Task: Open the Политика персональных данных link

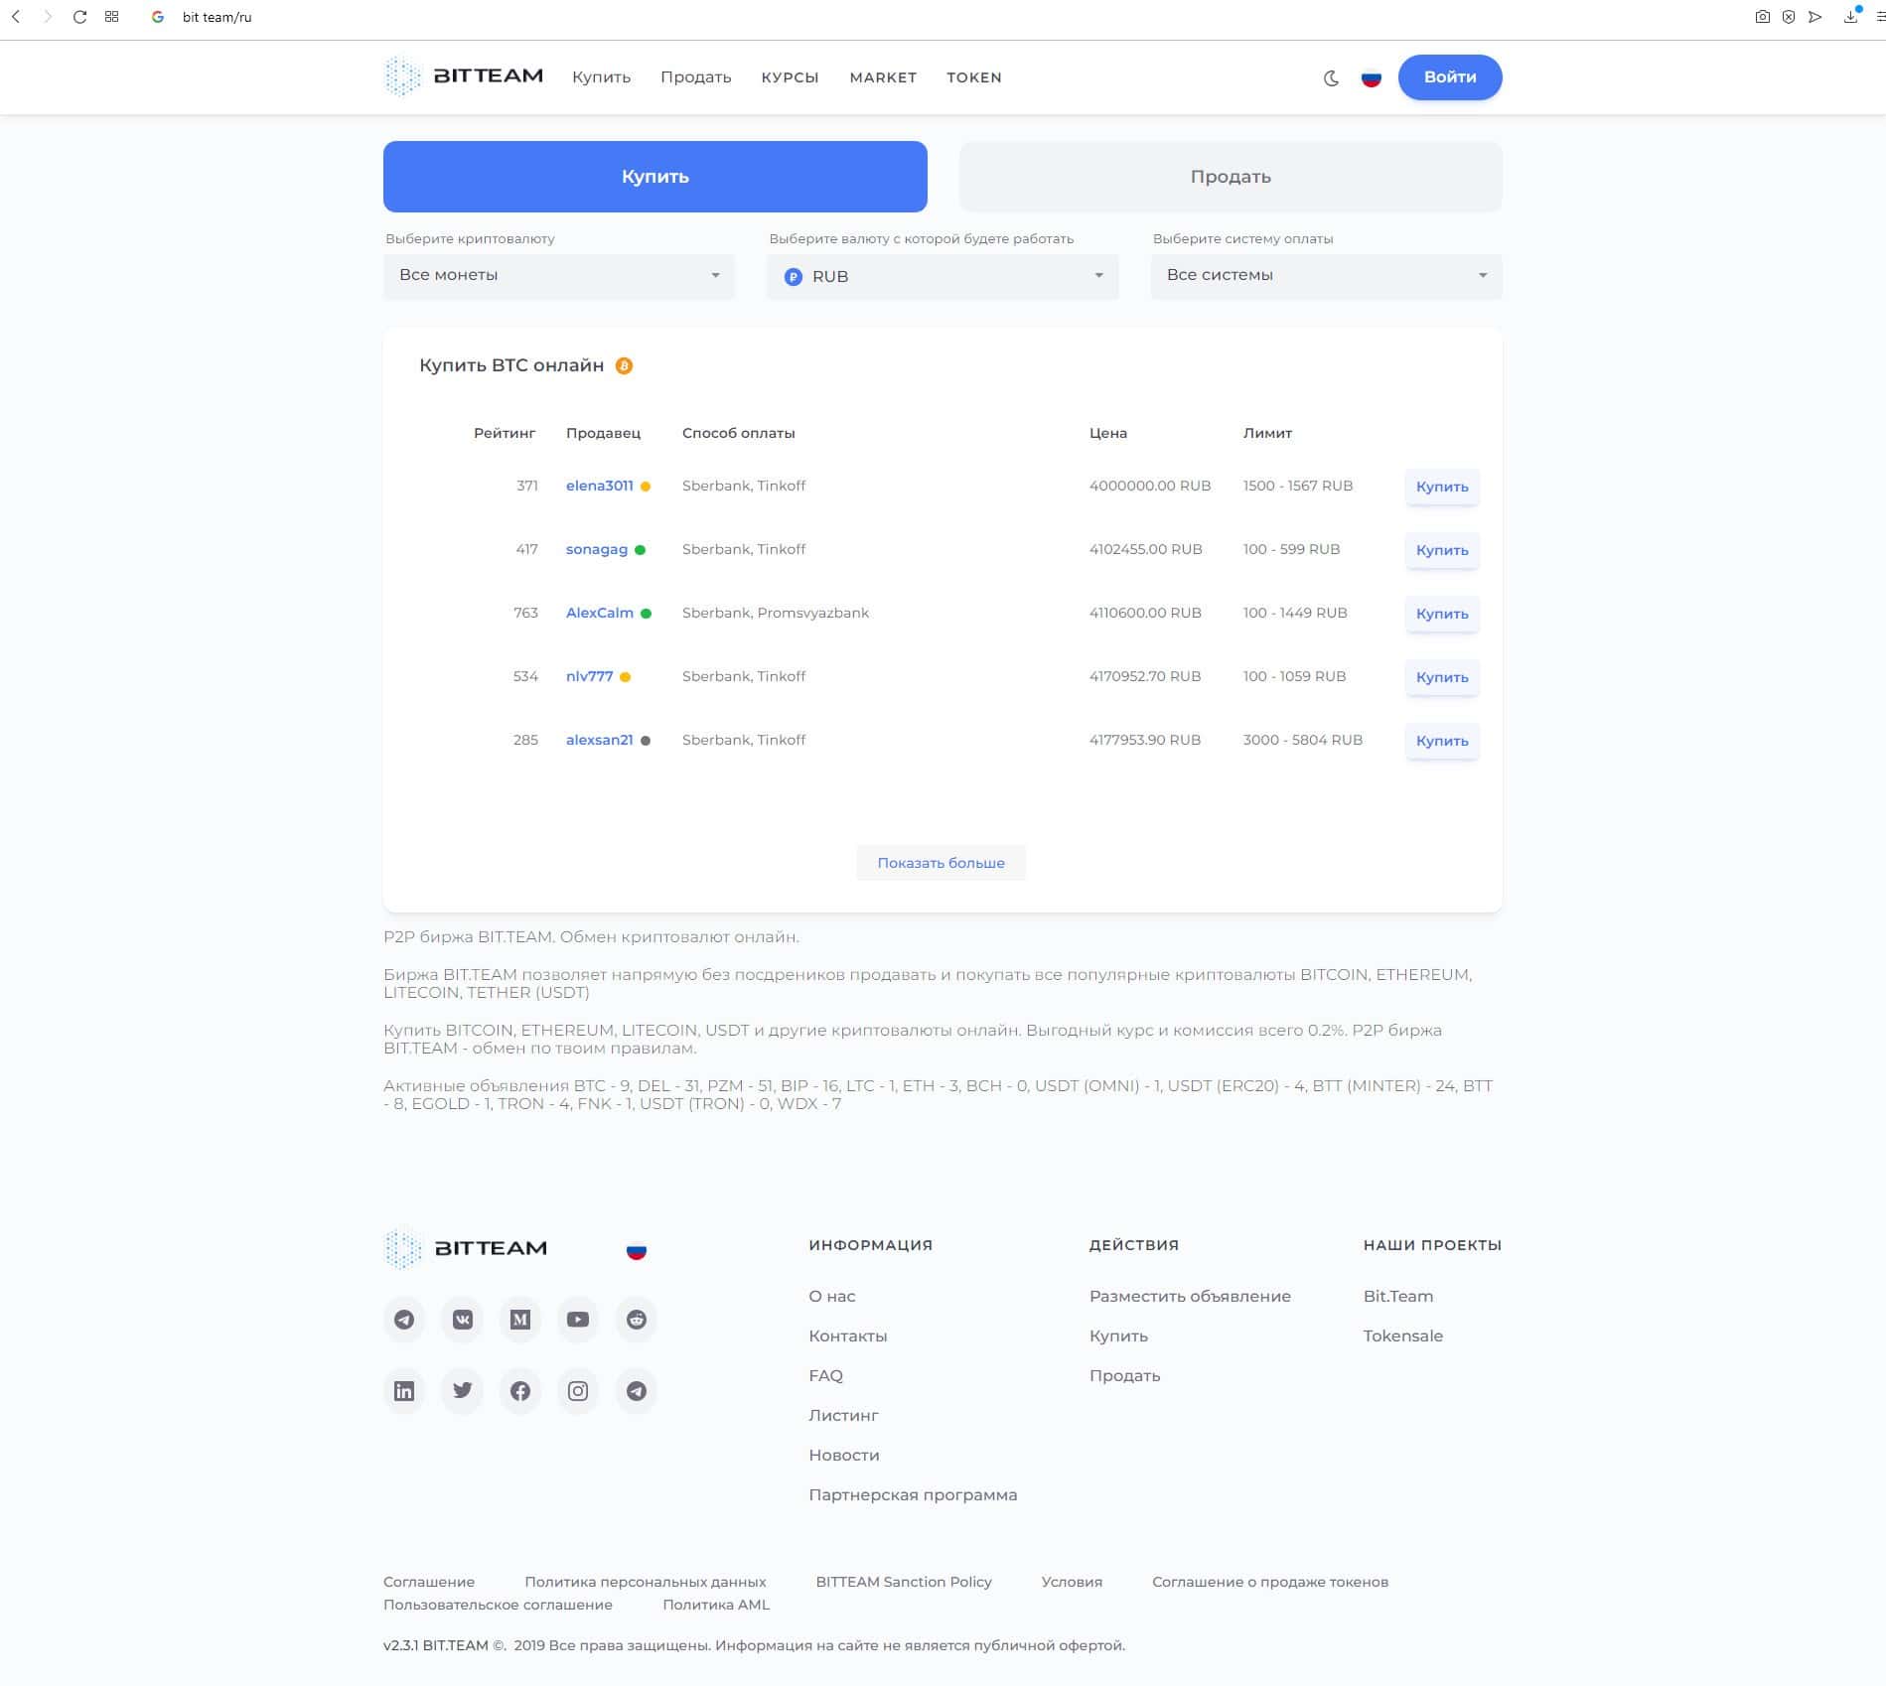Action: tap(646, 1582)
